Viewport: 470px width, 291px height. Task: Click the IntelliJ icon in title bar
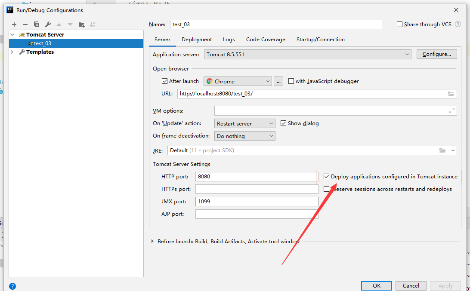[x=10, y=10]
